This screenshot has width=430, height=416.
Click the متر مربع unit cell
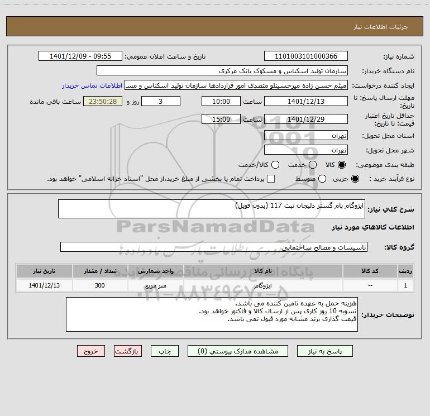155,285
